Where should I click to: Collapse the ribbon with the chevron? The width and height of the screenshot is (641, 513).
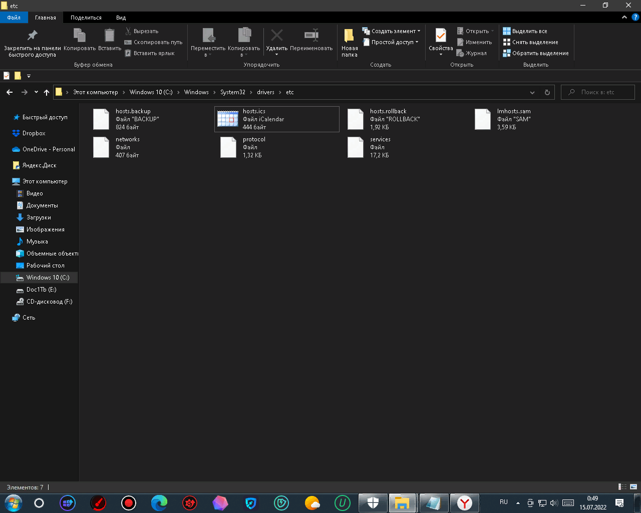[624, 17]
